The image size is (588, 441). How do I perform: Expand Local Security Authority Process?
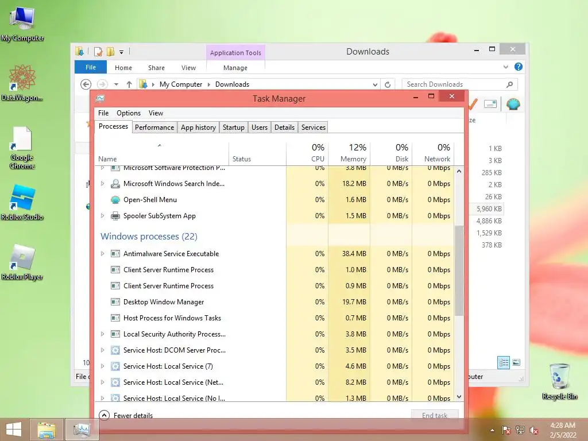[x=102, y=334]
